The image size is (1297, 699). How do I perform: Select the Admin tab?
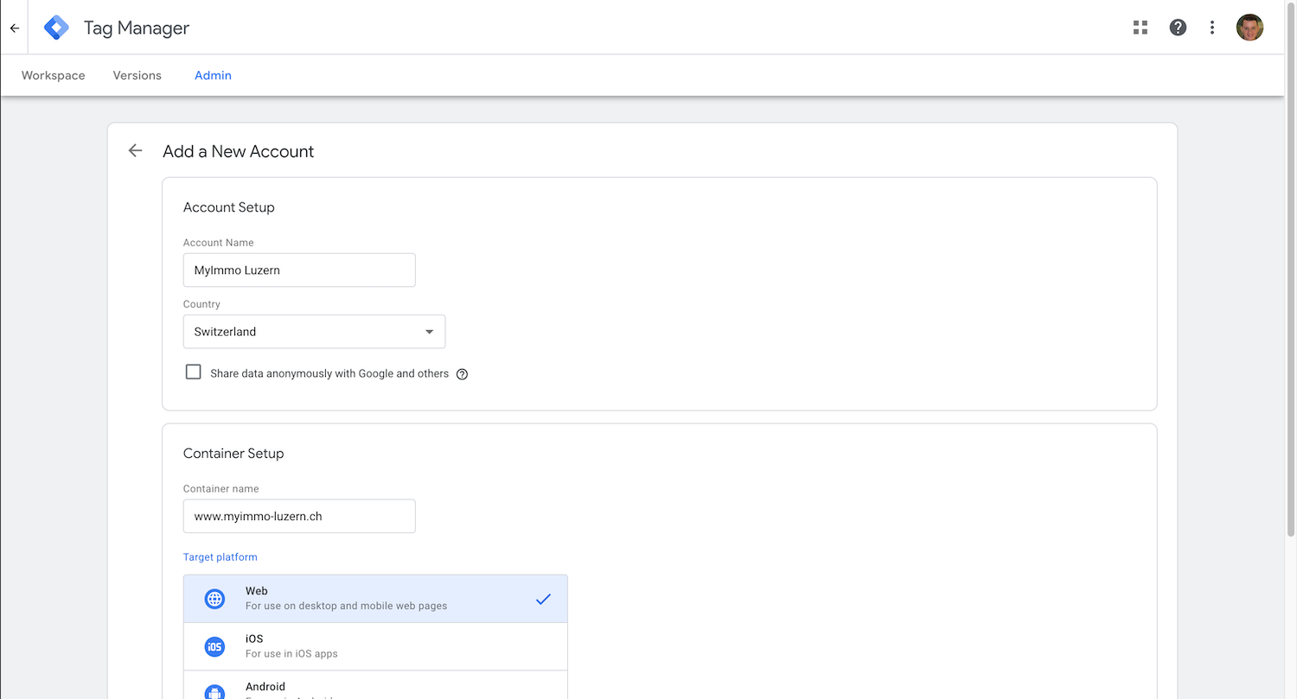[213, 75]
